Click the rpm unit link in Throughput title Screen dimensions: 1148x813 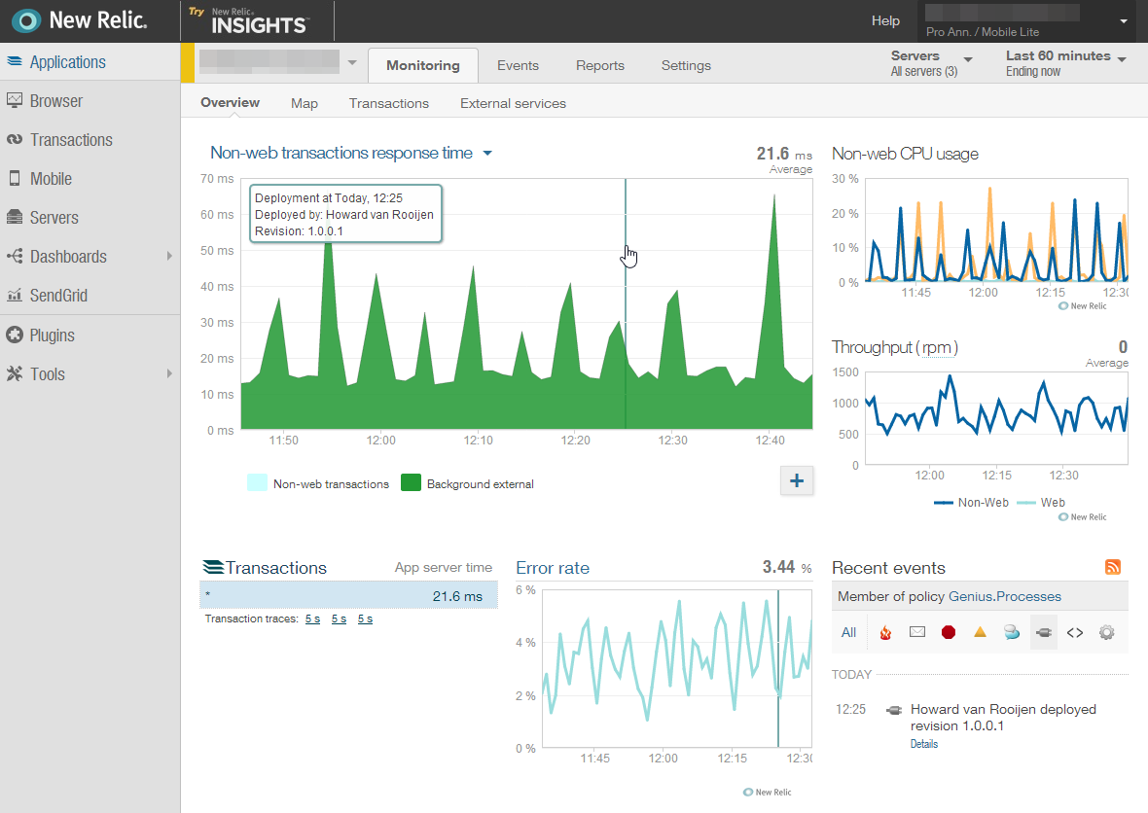937,347
